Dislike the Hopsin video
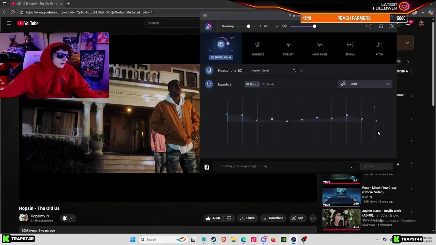Viewport: 436px width, 245px height. point(229,218)
